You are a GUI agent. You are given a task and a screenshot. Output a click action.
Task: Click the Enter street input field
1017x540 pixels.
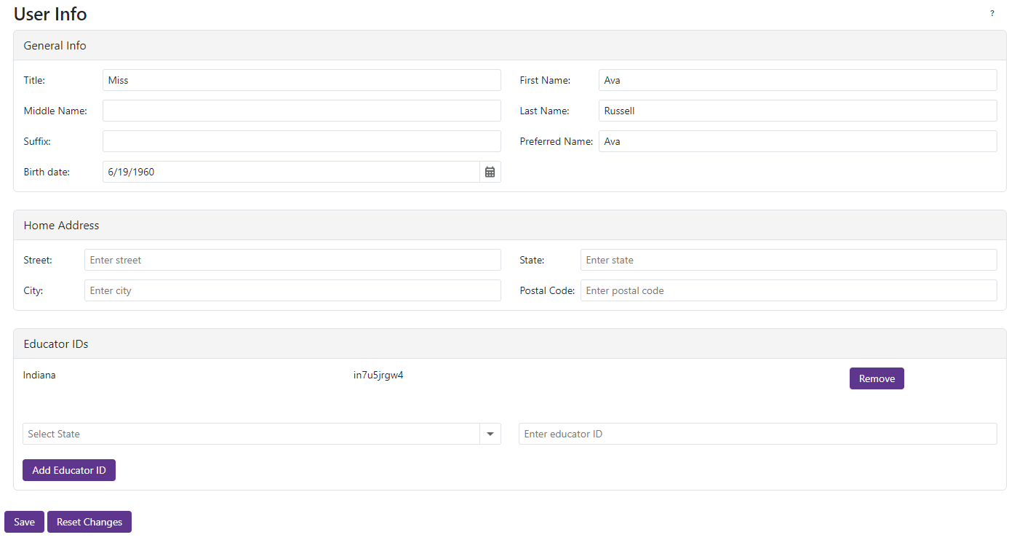coord(292,260)
